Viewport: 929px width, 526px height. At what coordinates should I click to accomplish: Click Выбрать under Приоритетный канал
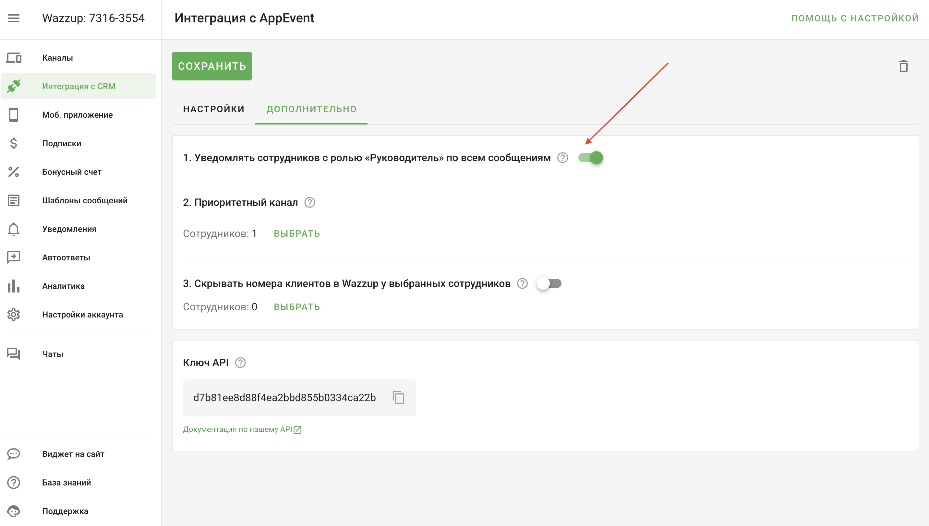coord(297,234)
